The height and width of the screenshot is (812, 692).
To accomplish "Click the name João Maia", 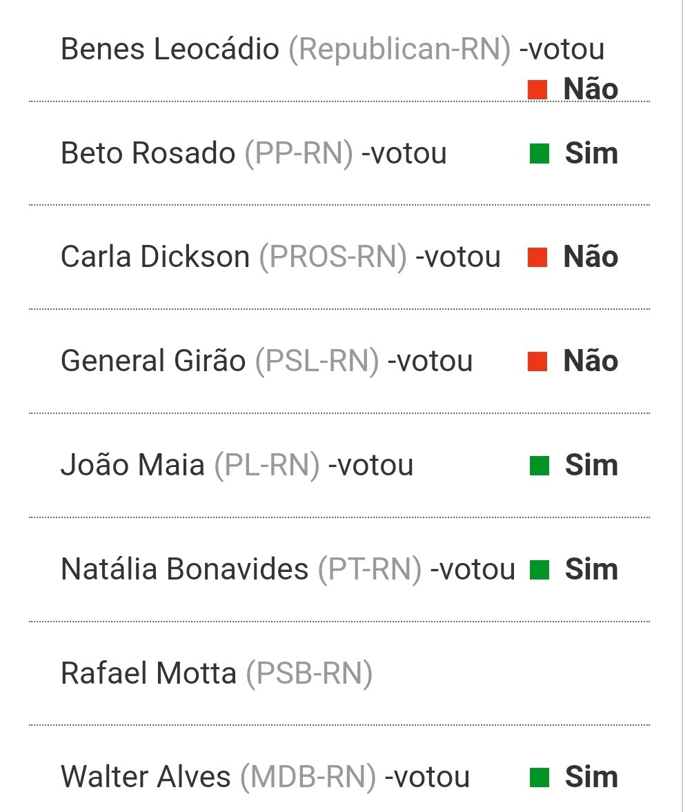I will (132, 465).
